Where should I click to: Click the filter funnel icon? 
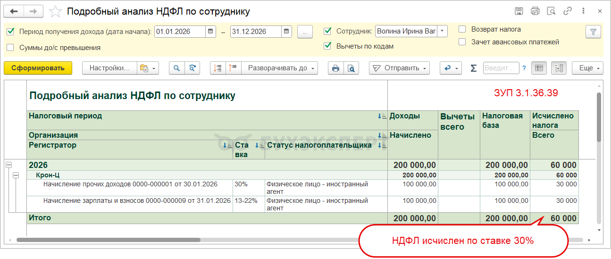[593, 32]
